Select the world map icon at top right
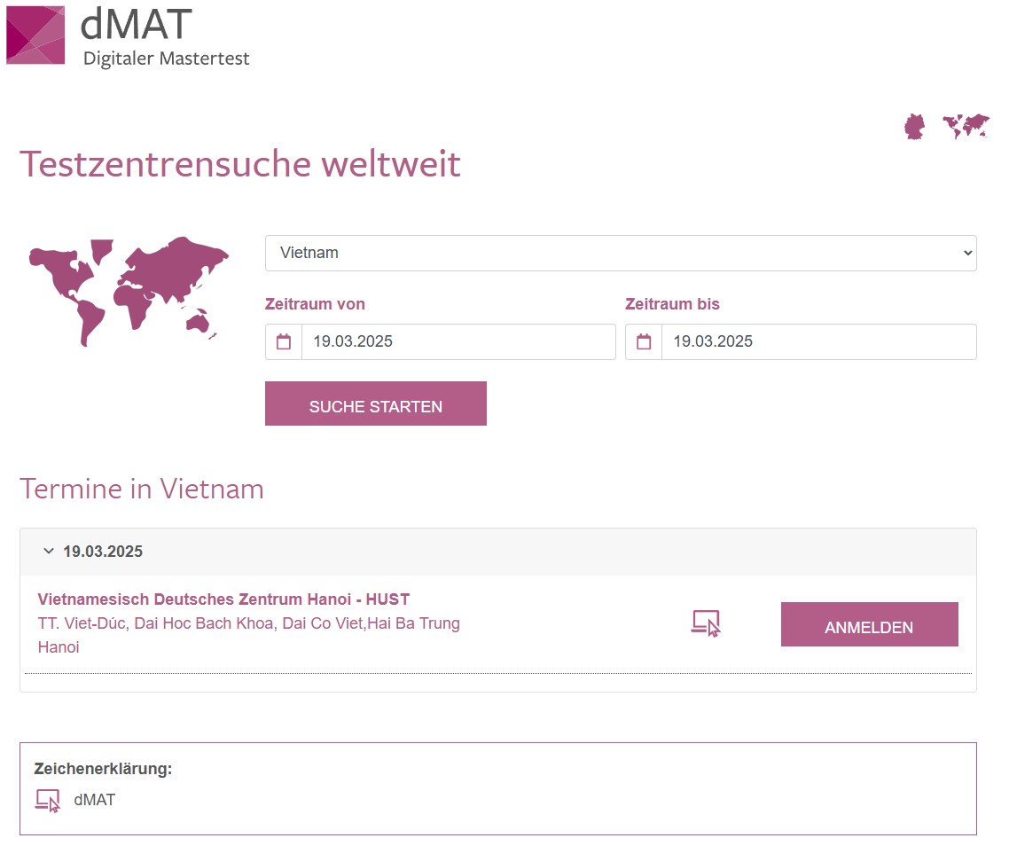This screenshot has width=1009, height=846. 966,126
